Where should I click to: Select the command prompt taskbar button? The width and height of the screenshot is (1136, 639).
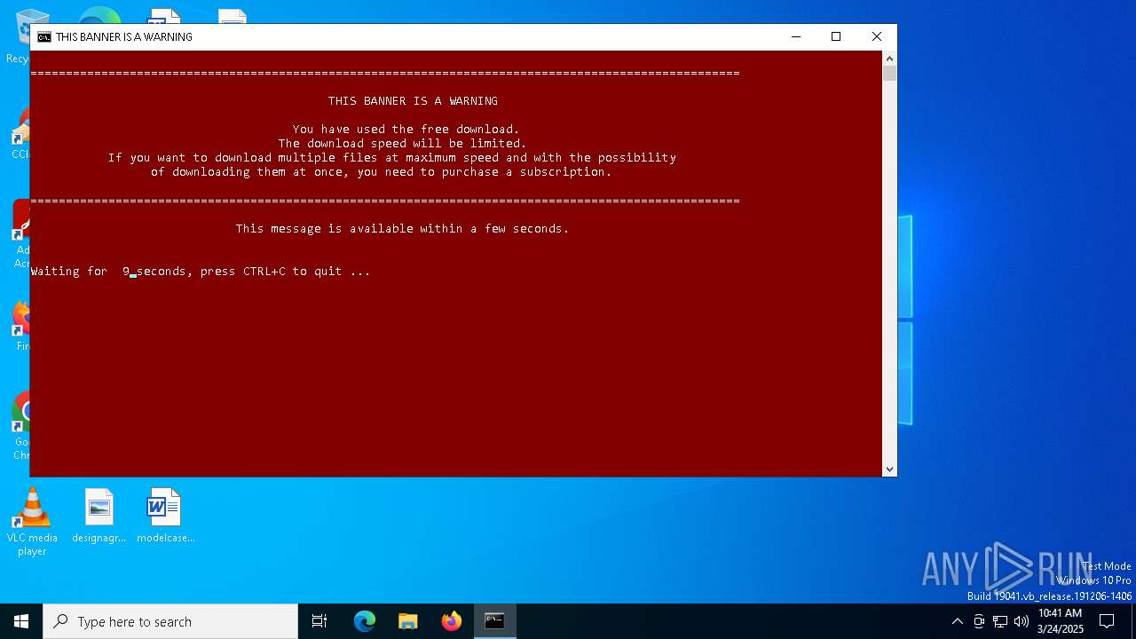point(494,621)
